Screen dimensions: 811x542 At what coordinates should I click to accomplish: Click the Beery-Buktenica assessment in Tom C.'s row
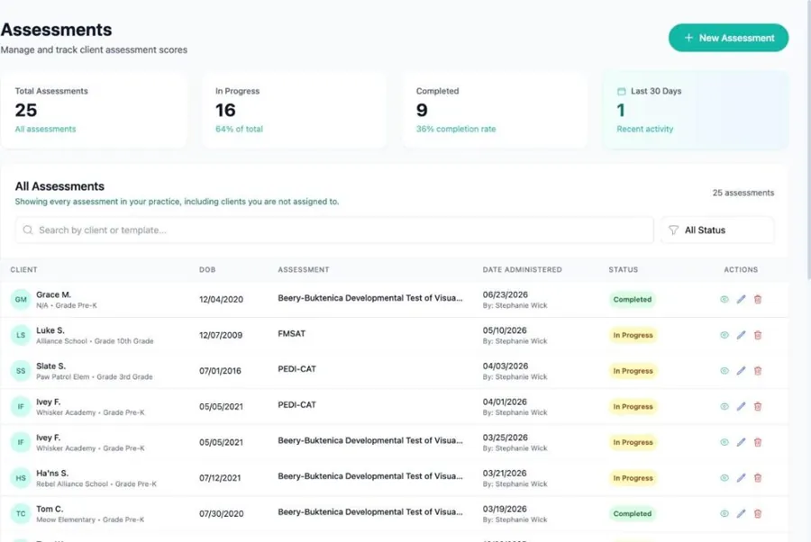(x=370, y=511)
